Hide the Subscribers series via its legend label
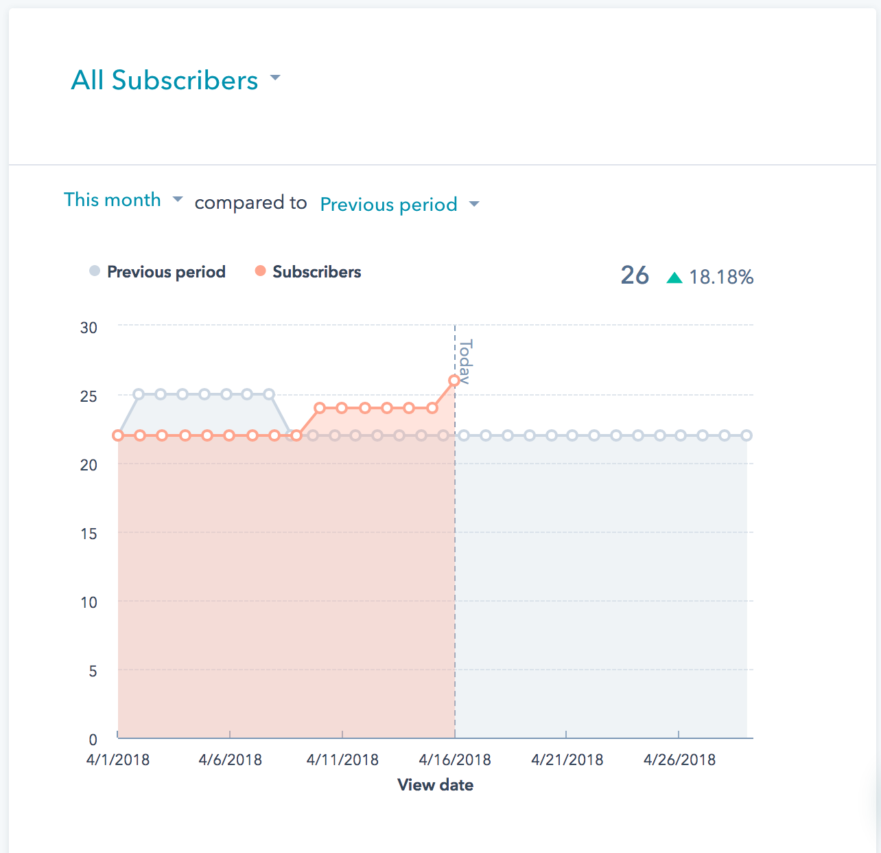 point(317,272)
